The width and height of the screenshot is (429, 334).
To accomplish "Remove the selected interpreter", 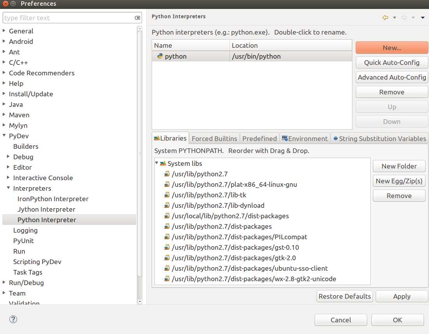I will 392,92.
